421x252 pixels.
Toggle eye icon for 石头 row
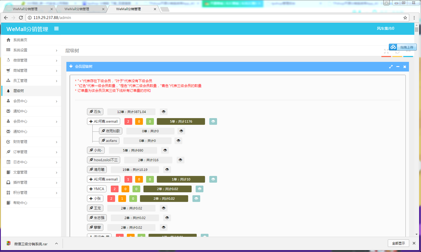164,112
